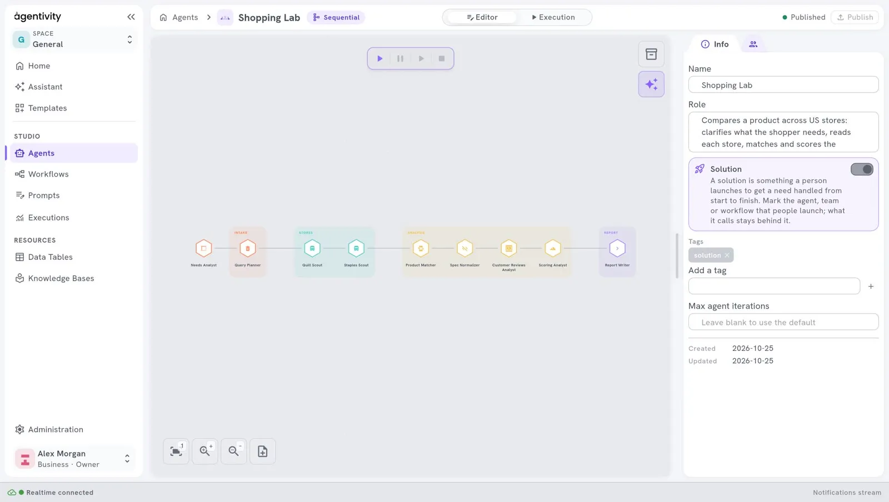This screenshot has height=502, width=889.
Task: Click the Name input field
Action: coord(783,85)
